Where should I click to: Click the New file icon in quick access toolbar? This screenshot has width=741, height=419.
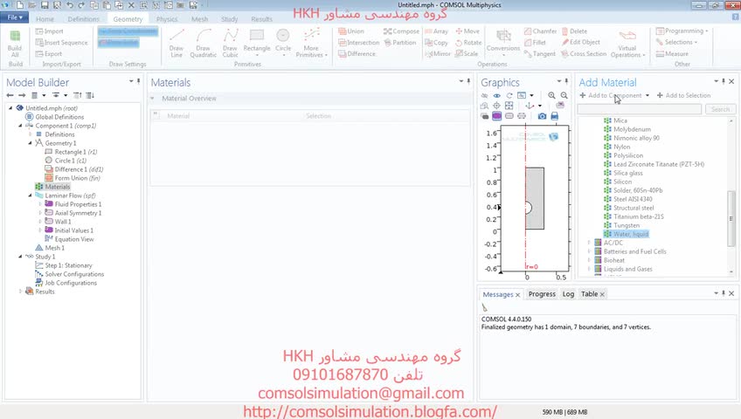pos(20,5)
